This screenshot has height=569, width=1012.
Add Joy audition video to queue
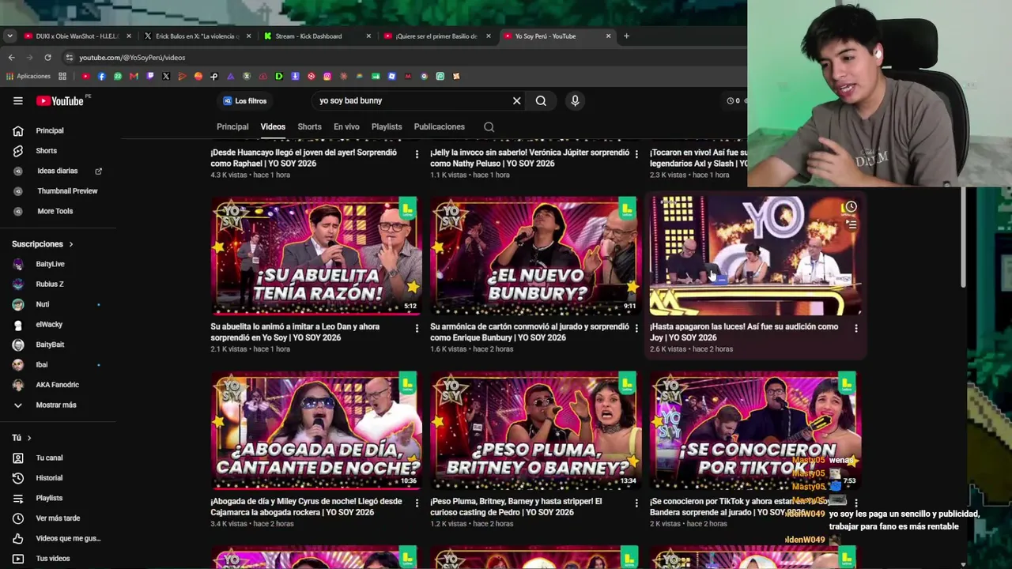point(851,224)
